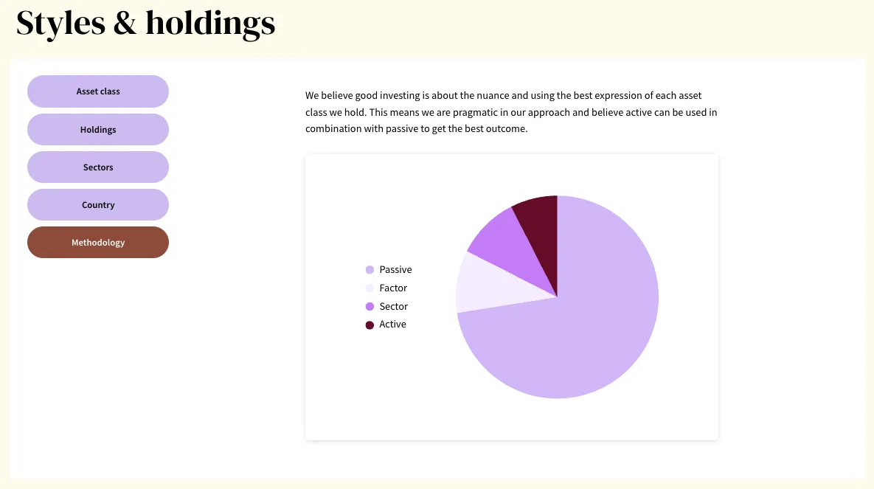Image resolution: width=874 pixels, height=489 pixels.
Task: Toggle the Passive series legend label
Action: tap(395, 270)
